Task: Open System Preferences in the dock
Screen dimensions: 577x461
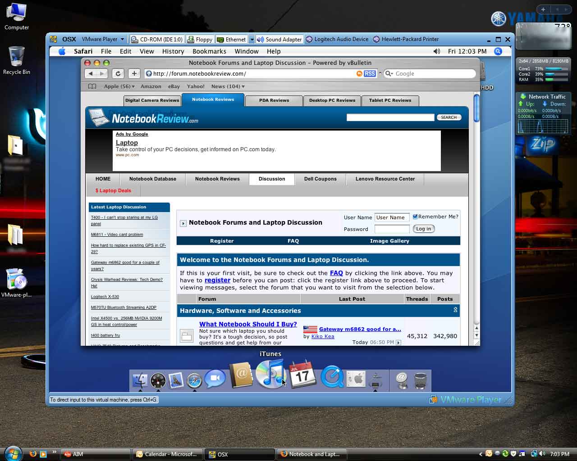Action: pos(356,380)
